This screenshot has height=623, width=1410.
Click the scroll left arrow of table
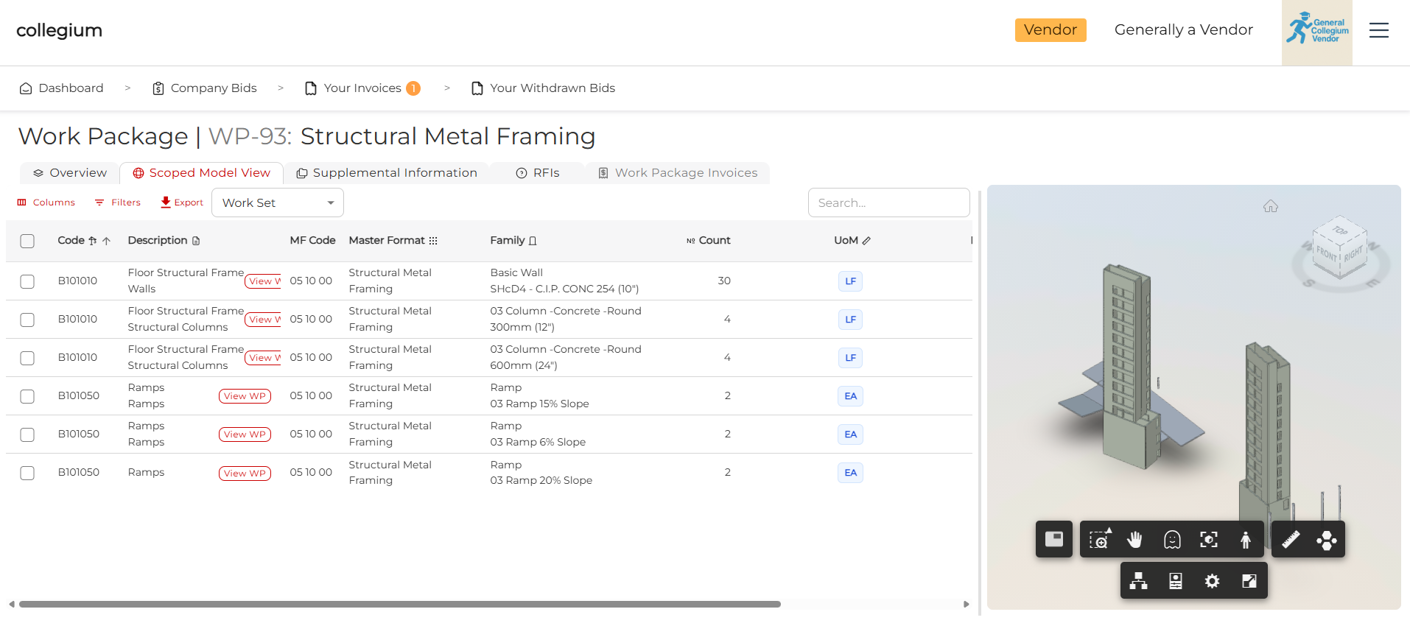pos(11,604)
